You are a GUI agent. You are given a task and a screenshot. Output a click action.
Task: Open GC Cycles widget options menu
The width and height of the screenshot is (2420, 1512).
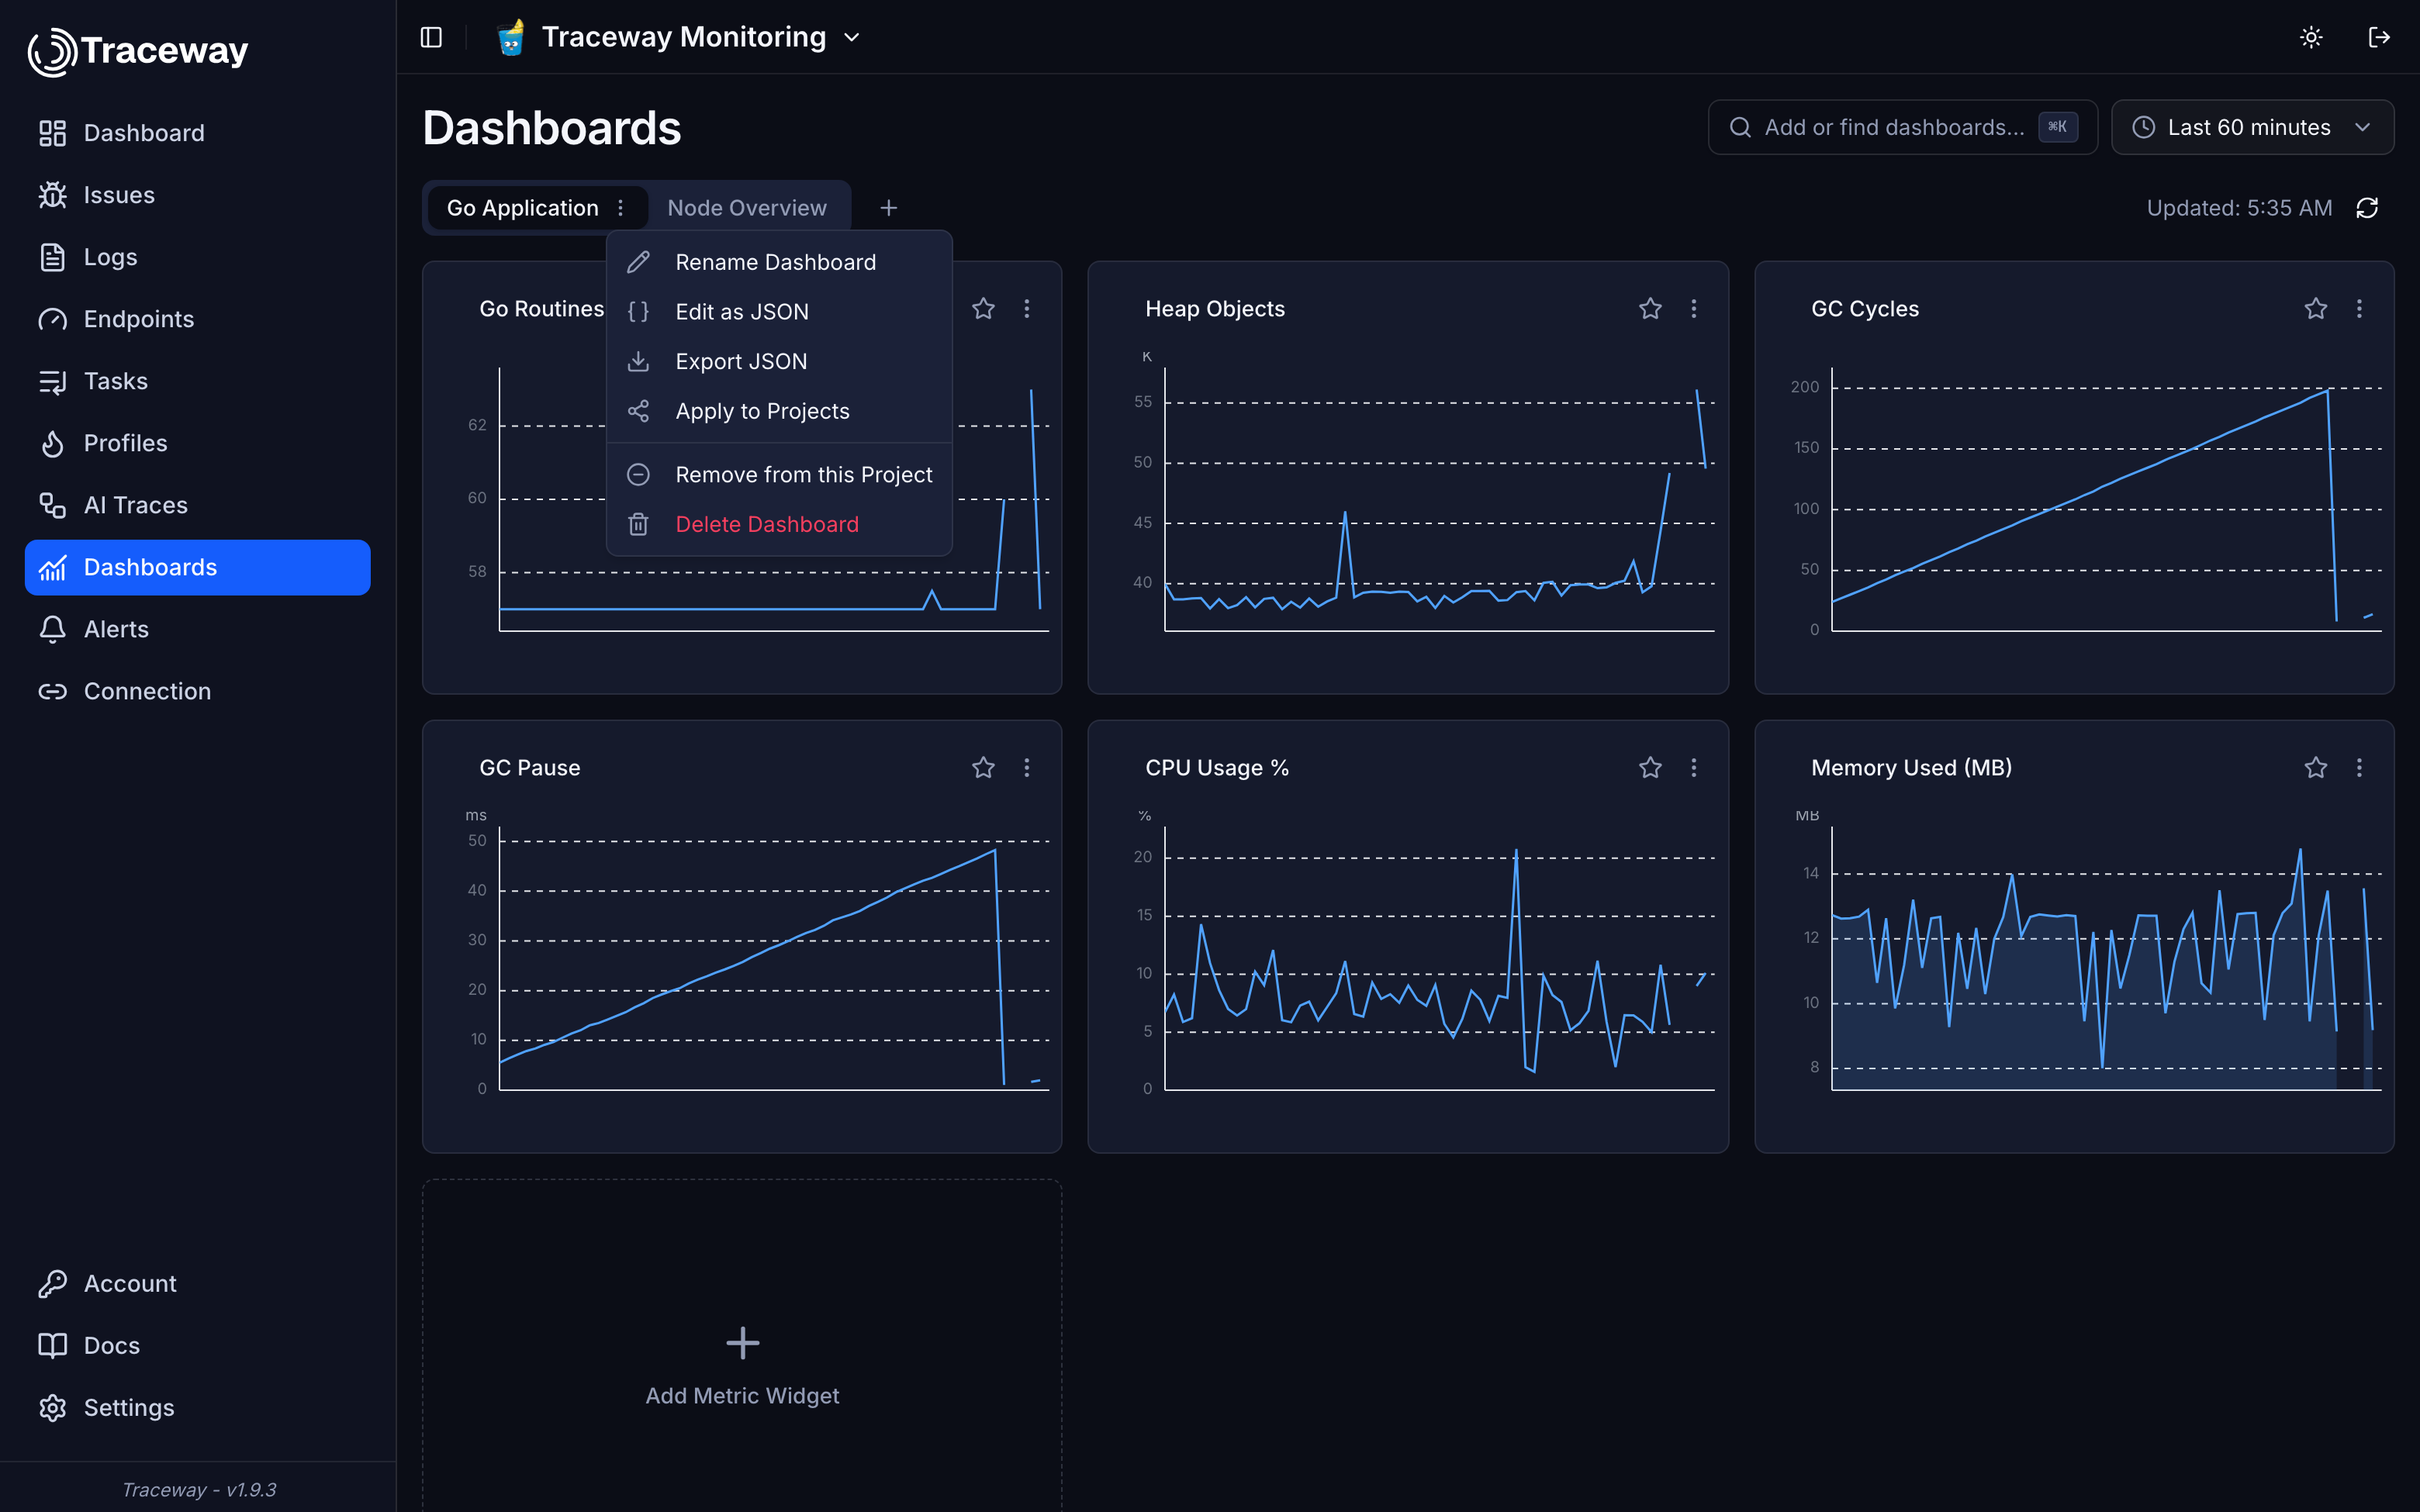point(2359,309)
